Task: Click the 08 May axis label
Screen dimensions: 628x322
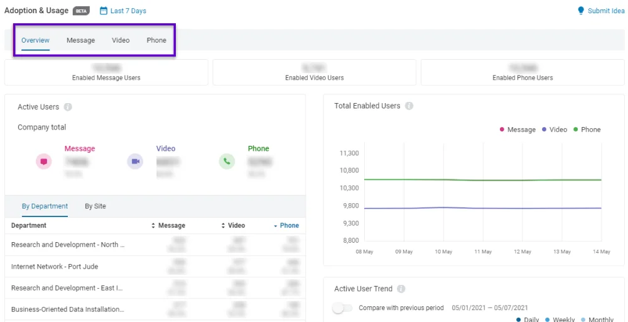Action: pos(364,252)
